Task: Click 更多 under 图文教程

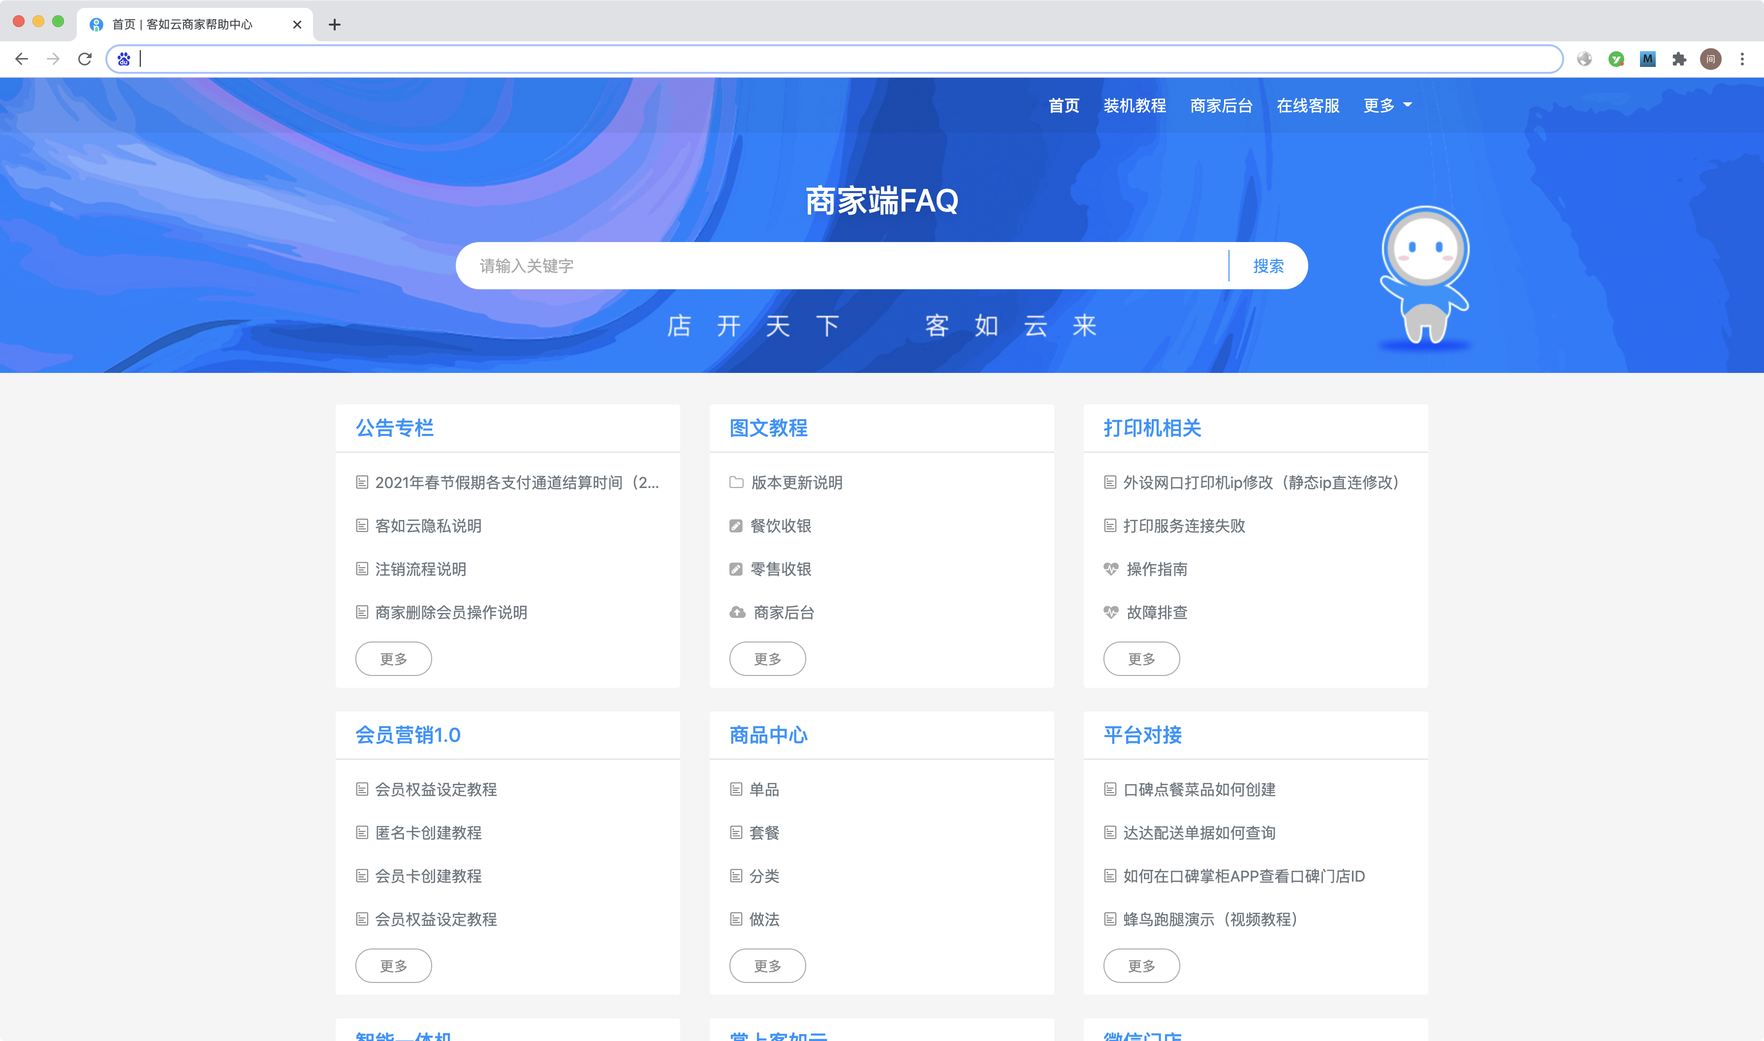Action: [768, 659]
